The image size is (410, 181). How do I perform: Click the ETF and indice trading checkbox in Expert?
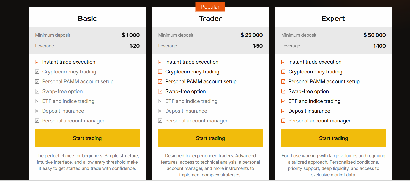point(283,101)
